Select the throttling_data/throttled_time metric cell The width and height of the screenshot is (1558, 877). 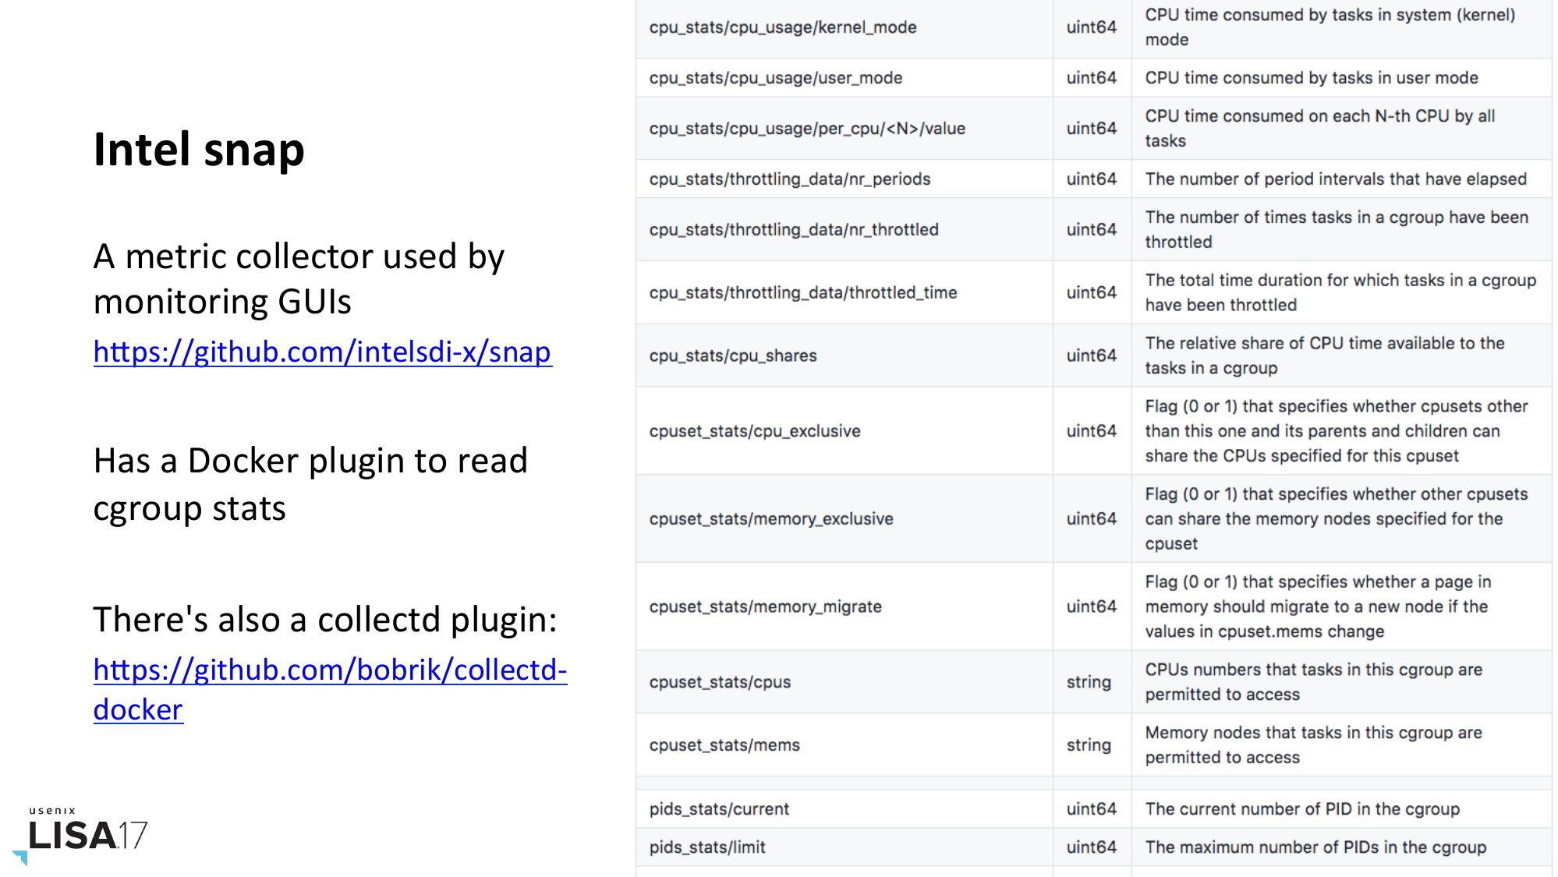pyautogui.click(x=802, y=293)
